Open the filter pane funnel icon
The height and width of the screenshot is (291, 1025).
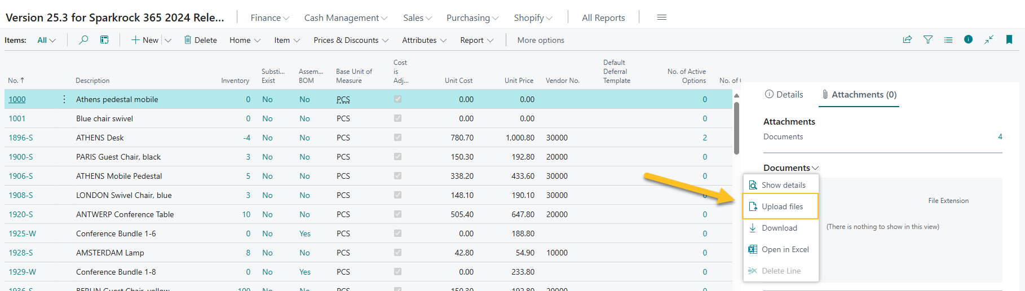(927, 39)
